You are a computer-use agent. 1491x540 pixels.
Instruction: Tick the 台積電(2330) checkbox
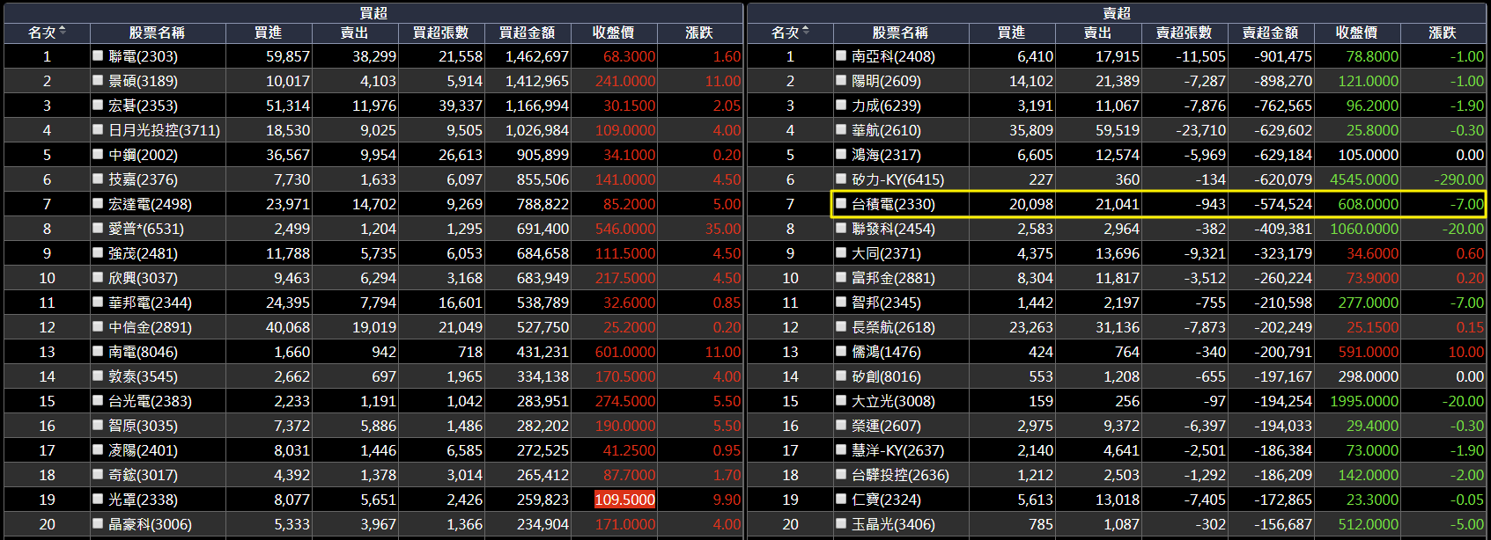pos(841,203)
